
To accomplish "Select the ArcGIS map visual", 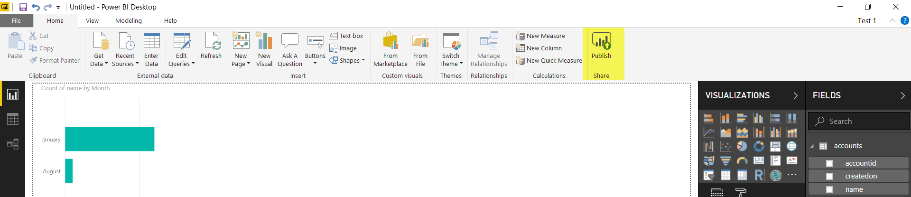I will (x=775, y=175).
